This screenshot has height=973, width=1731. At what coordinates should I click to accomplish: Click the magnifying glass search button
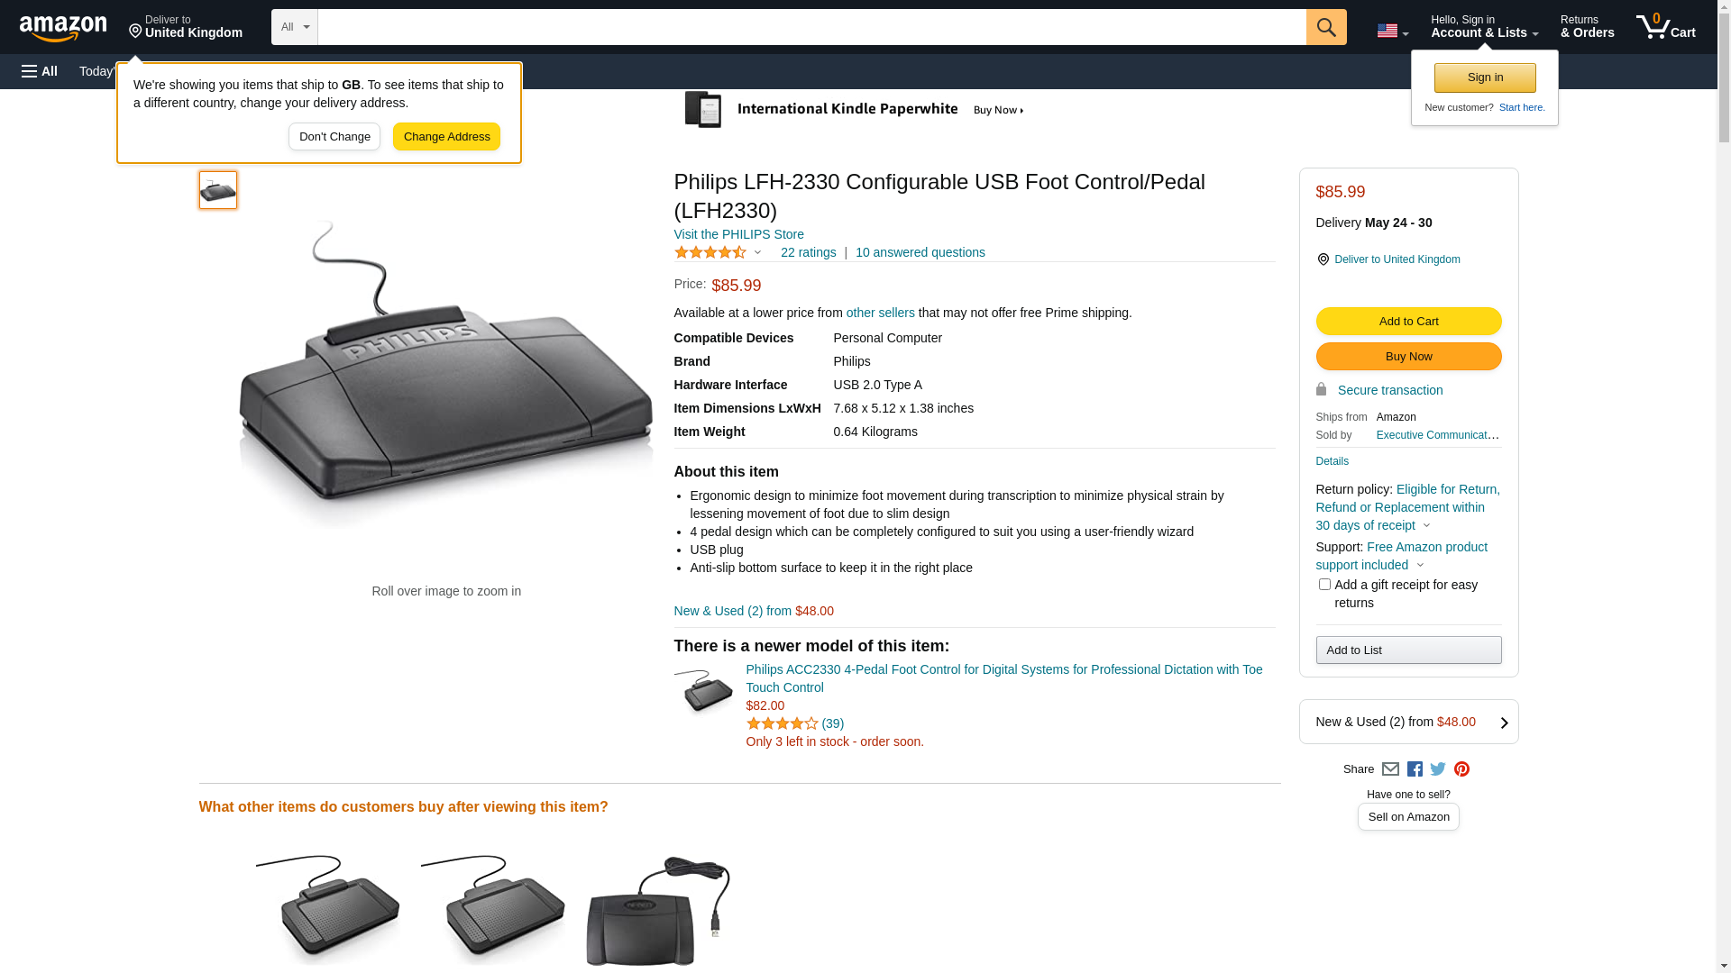(1326, 27)
